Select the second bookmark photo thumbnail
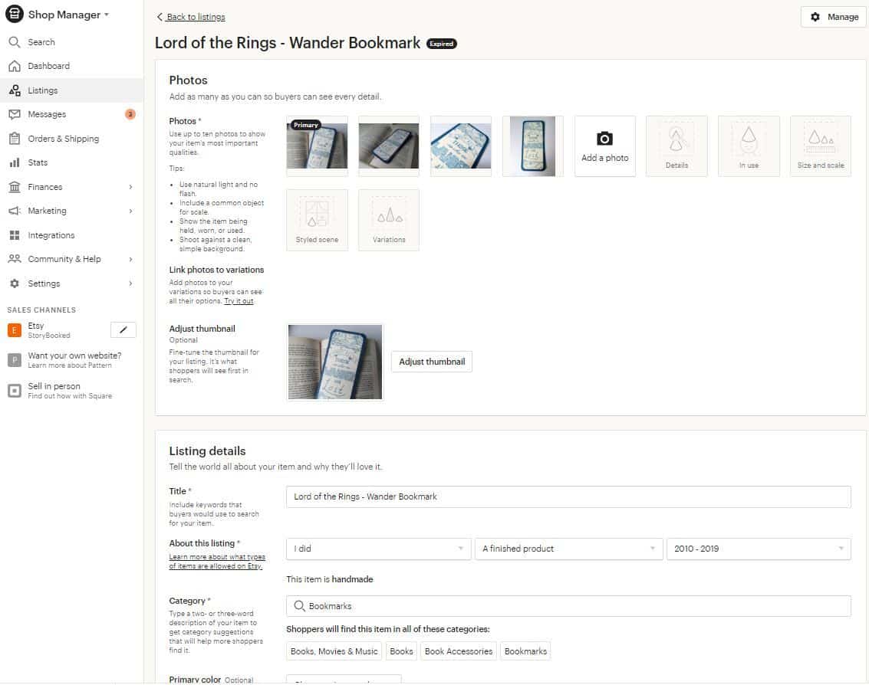The image size is (869, 685). (x=389, y=146)
